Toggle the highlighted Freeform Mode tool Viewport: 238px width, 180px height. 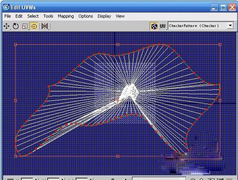pos(34,26)
